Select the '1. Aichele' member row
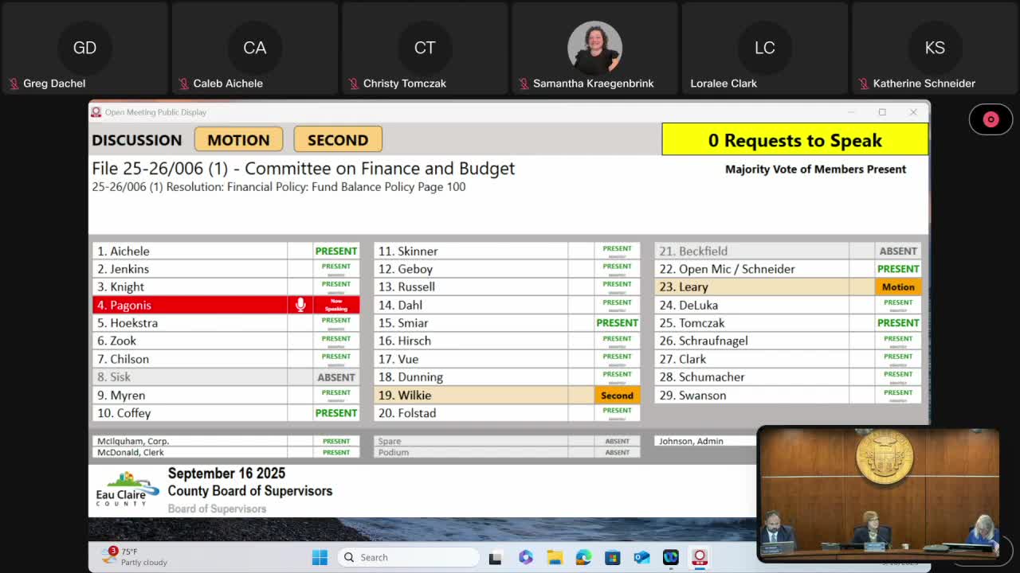The height and width of the screenshot is (573, 1020). [226, 251]
